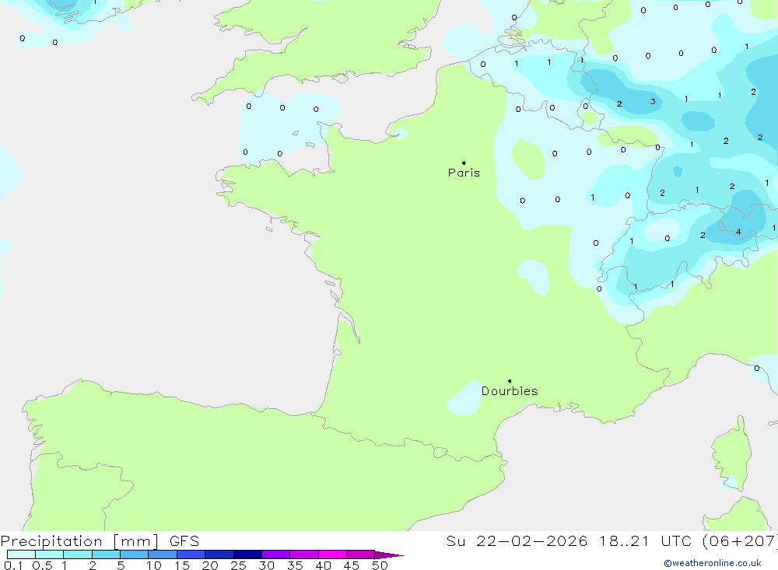778x570 pixels.
Task: Click the GFS model name label
Action: click(x=184, y=540)
